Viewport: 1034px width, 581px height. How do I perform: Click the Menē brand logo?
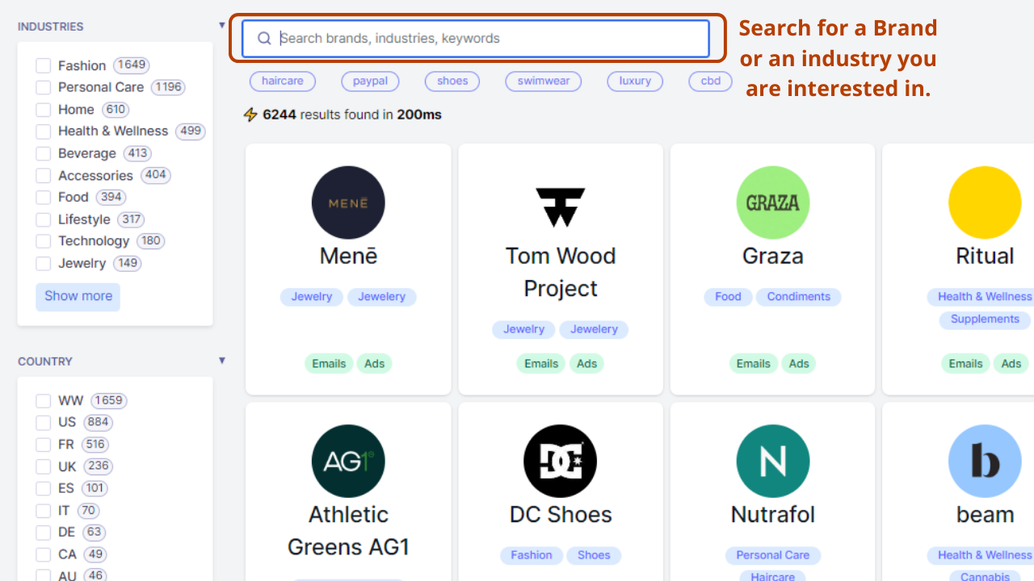[348, 203]
